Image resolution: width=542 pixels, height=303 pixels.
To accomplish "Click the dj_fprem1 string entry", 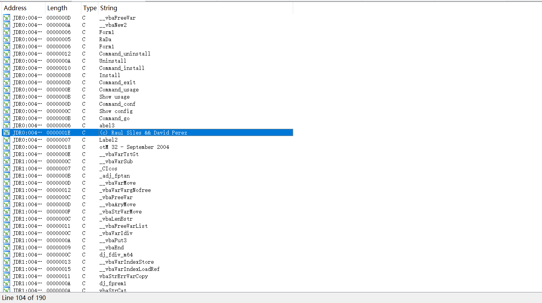I will pos(113,283).
